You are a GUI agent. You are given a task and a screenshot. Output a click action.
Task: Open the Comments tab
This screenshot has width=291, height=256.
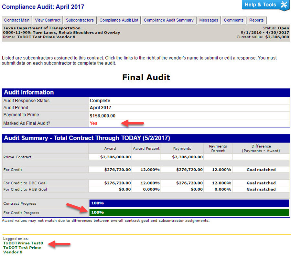pyautogui.click(x=234, y=20)
